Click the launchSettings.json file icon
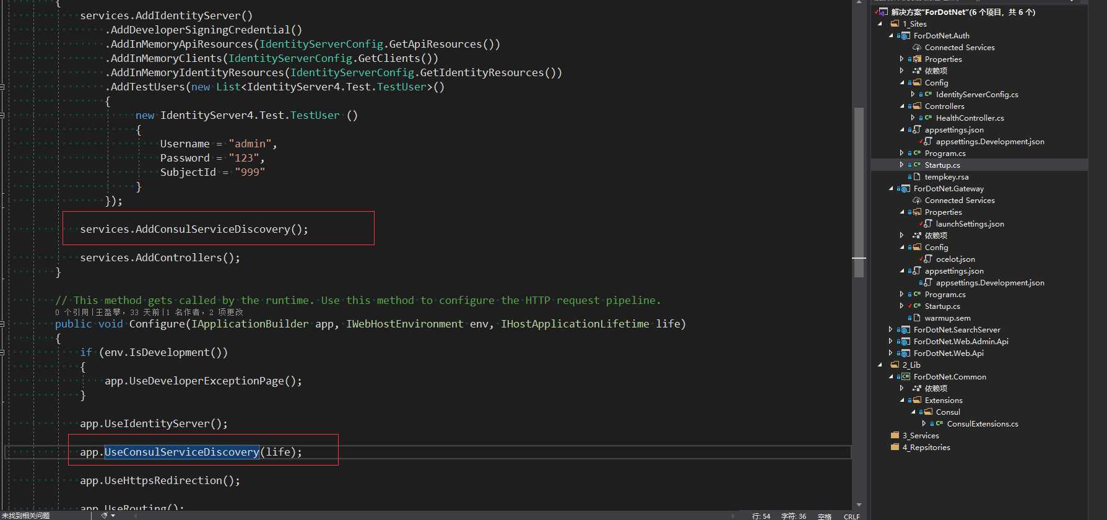This screenshot has height=520, width=1107. click(x=928, y=223)
